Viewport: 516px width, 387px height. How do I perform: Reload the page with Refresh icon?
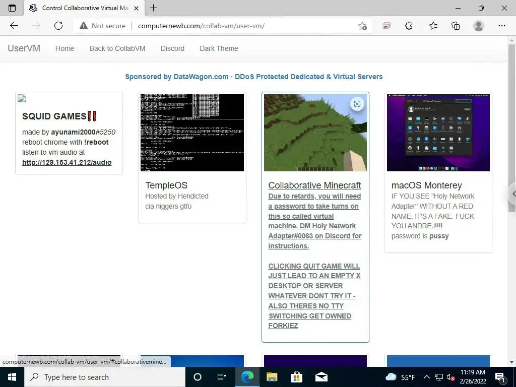(x=58, y=26)
